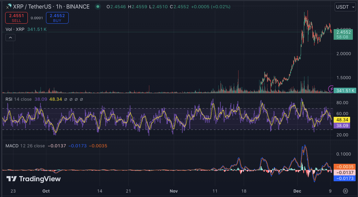Collapse the indicator legend with the chevron

[10, 38]
